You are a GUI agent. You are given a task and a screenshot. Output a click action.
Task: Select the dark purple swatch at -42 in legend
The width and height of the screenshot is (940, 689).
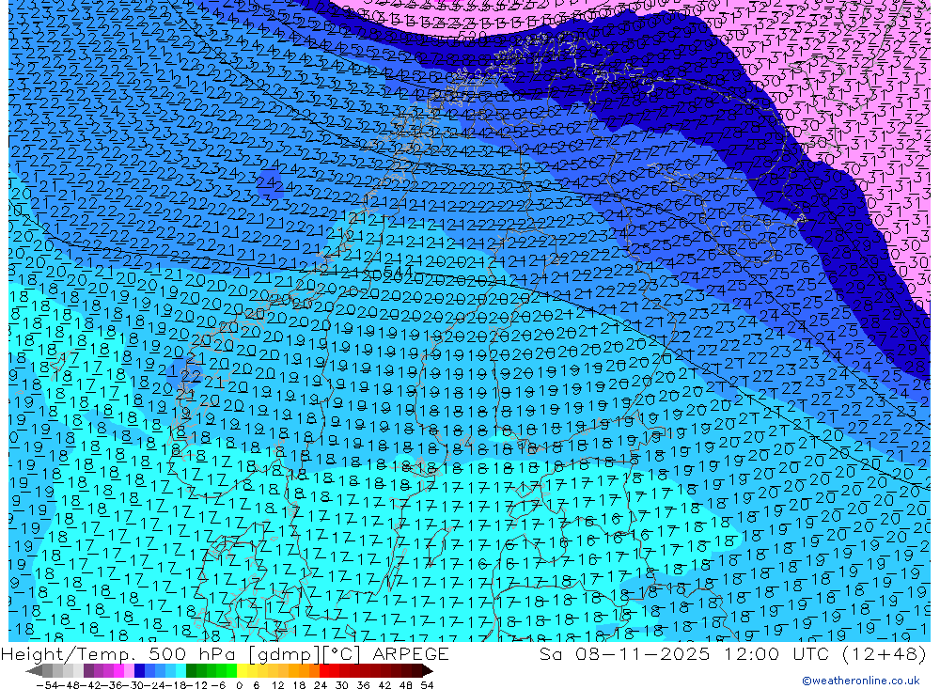[x=88, y=671]
